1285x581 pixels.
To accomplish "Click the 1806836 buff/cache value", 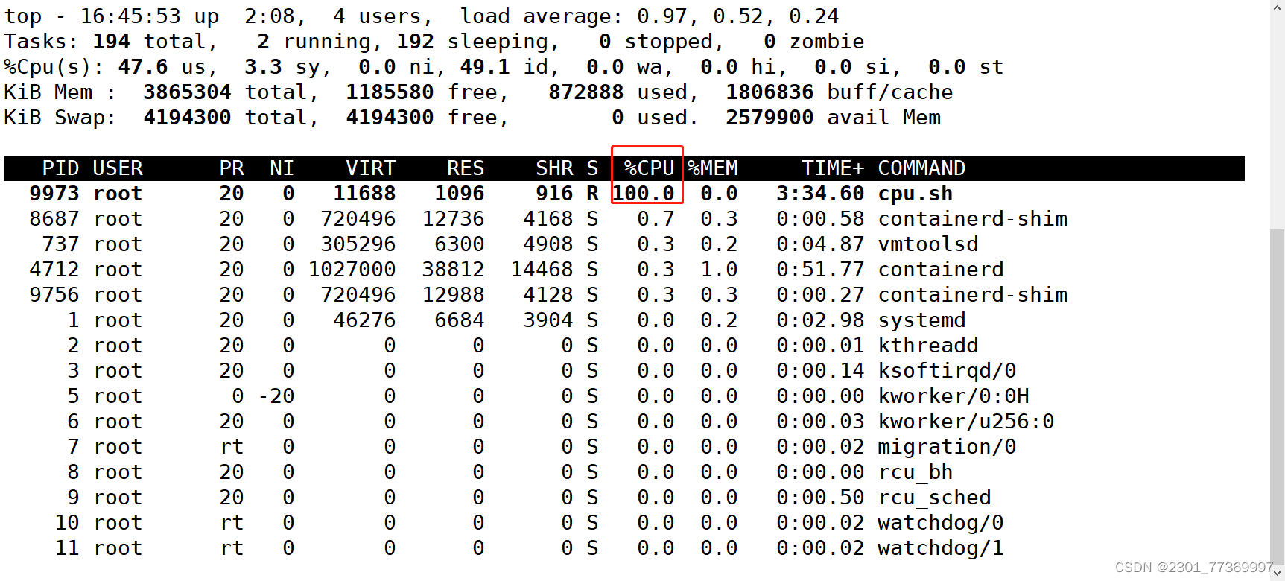I will coord(770,92).
